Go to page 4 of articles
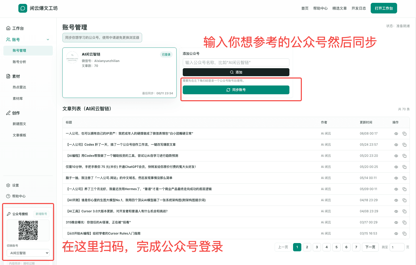The width and height of the screenshot is (416, 265). tap(327, 247)
